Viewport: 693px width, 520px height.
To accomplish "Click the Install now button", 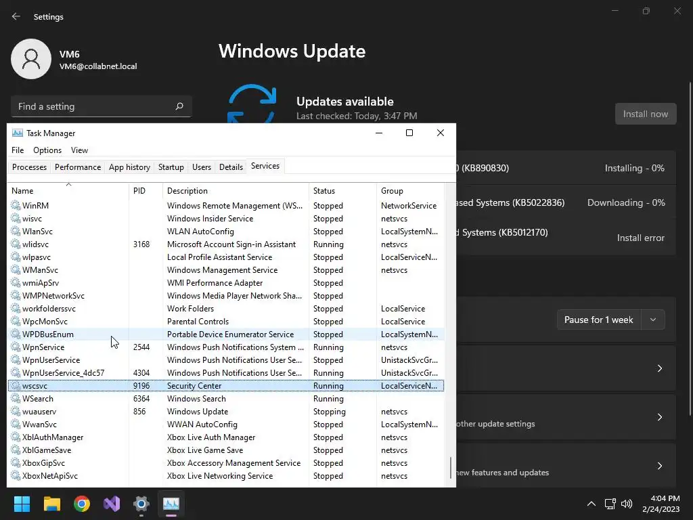I will point(645,114).
